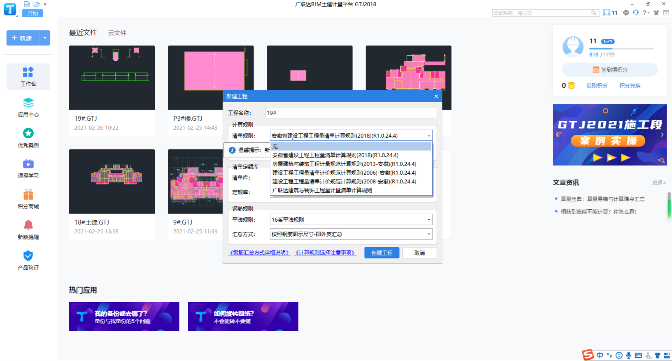The width and height of the screenshot is (672, 361).
Task: Click the 开始 ribbon tab
Action: [33, 13]
